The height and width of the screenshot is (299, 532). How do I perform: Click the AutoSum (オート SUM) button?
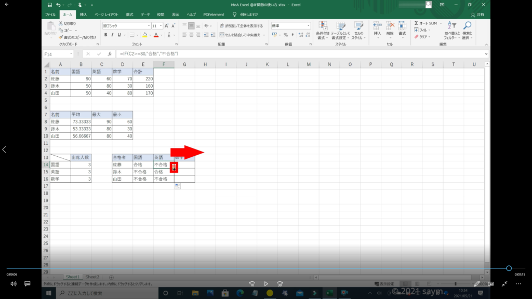point(427,23)
